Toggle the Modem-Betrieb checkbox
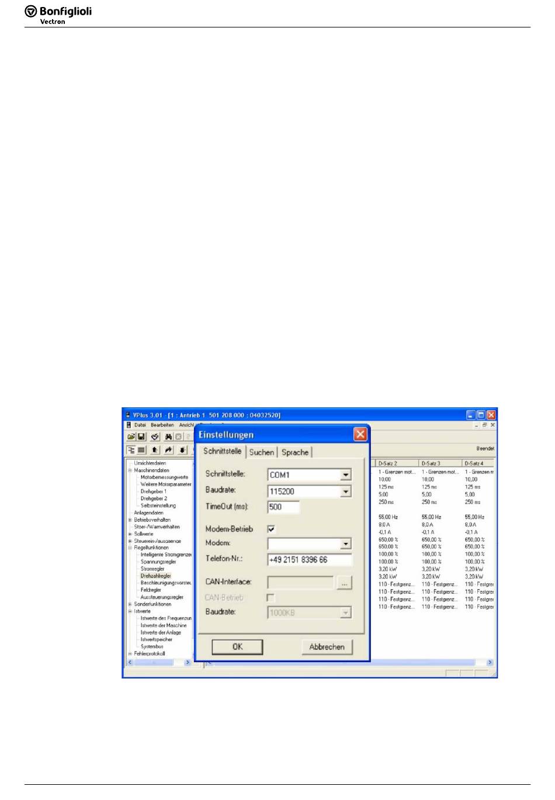 [271, 529]
